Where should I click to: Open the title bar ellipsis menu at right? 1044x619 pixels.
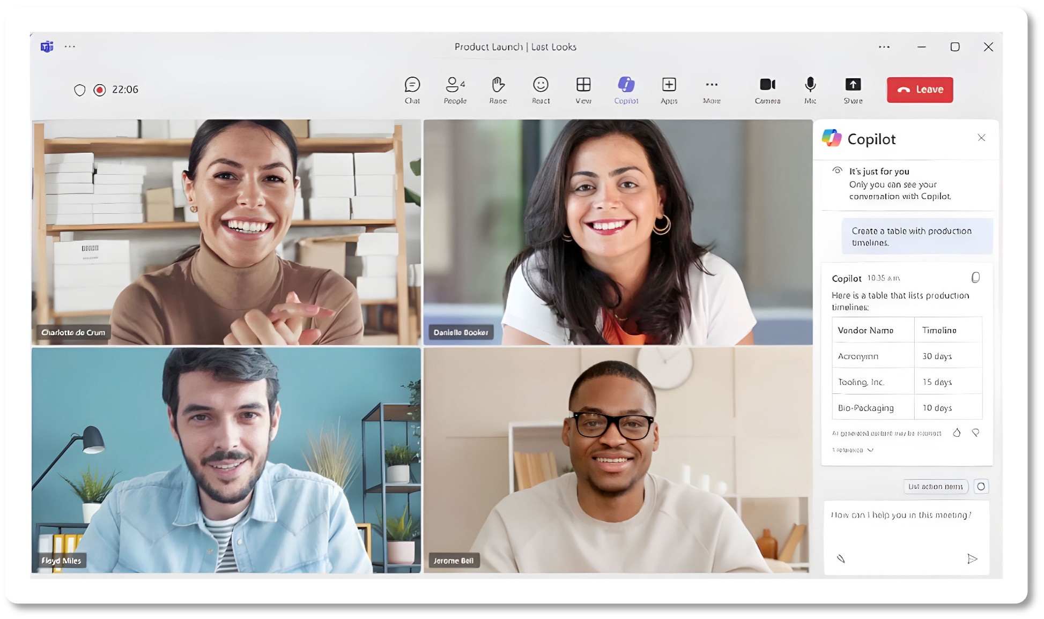(884, 47)
